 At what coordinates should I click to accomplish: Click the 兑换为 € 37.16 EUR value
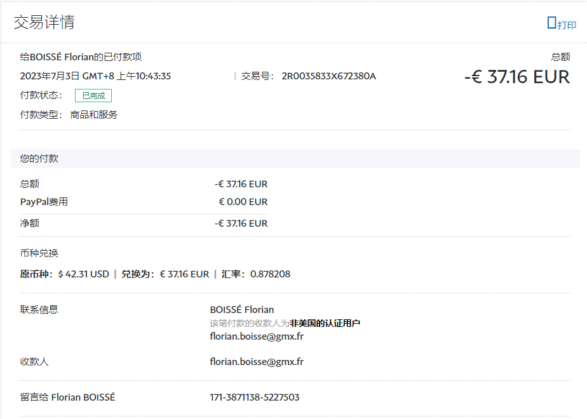184,274
